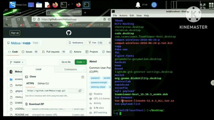Click the GitHub octocat logo
This screenshot has height=120, width=214.
coord(69,33)
